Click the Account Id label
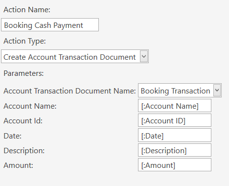This screenshot has width=229, height=186. point(23,121)
